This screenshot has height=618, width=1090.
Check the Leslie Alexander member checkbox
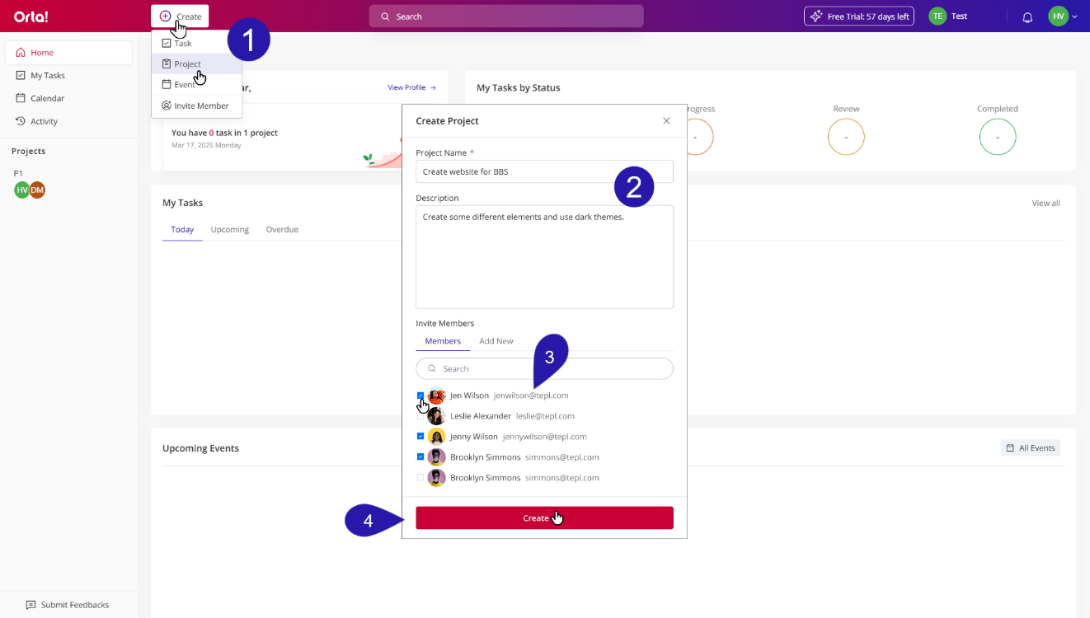[x=420, y=416]
